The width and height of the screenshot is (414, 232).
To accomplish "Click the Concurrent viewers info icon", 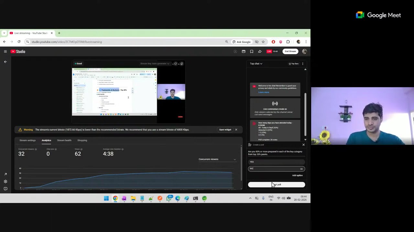I will (x=36, y=149).
